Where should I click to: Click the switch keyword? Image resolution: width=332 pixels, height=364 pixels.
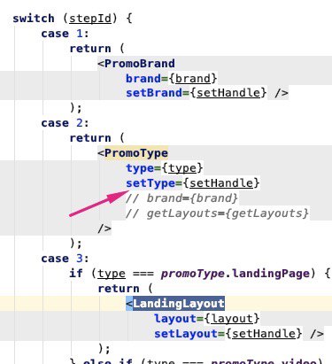click(34, 19)
